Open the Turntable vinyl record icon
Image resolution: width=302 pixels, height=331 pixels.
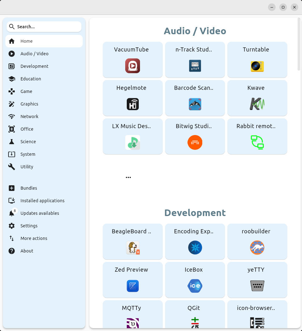coord(257,66)
